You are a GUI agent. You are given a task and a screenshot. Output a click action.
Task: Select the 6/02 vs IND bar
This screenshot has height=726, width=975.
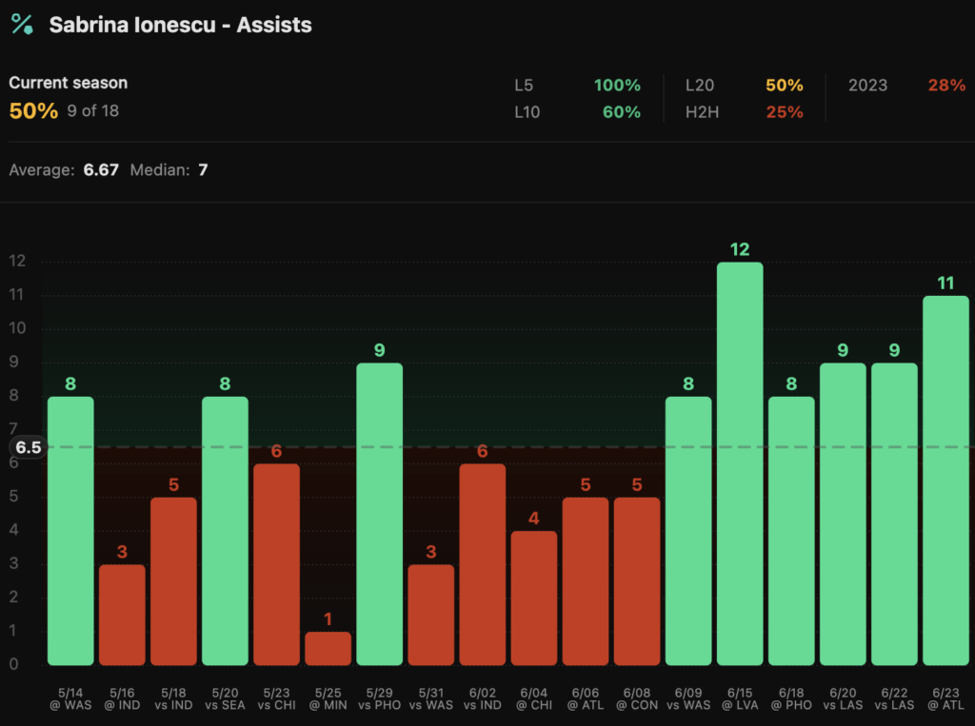tap(483, 564)
